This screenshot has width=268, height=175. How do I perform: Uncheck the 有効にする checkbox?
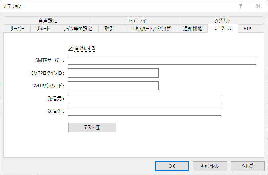[x=71, y=48]
